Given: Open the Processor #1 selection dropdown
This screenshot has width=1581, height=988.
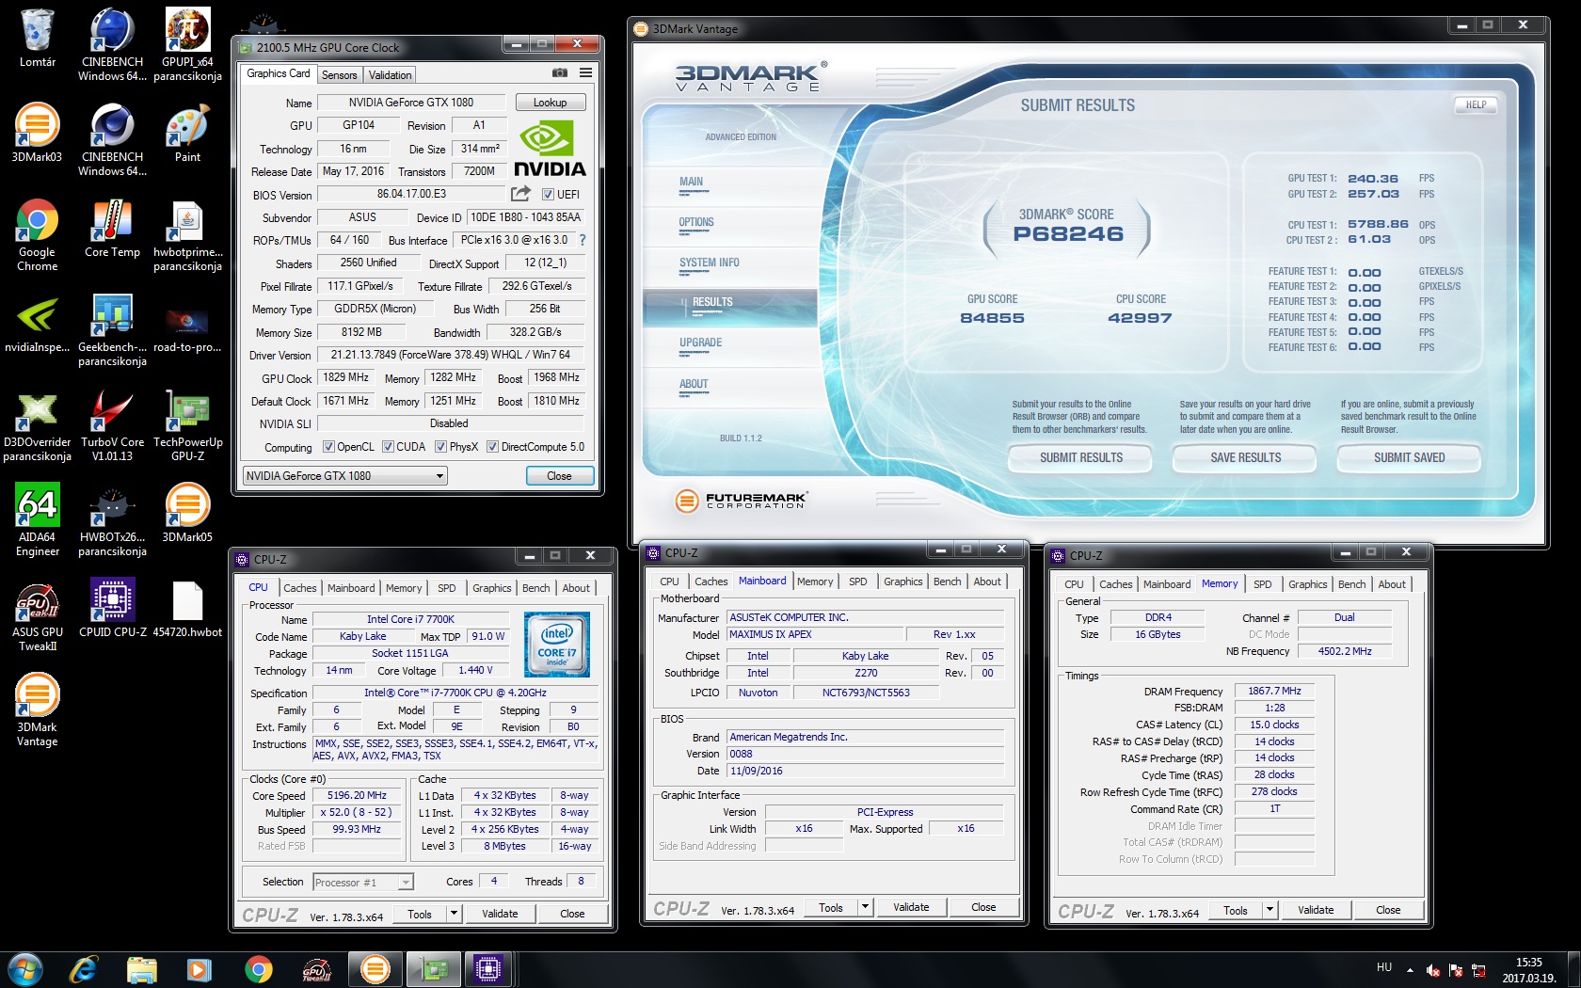Looking at the screenshot, I should (362, 882).
